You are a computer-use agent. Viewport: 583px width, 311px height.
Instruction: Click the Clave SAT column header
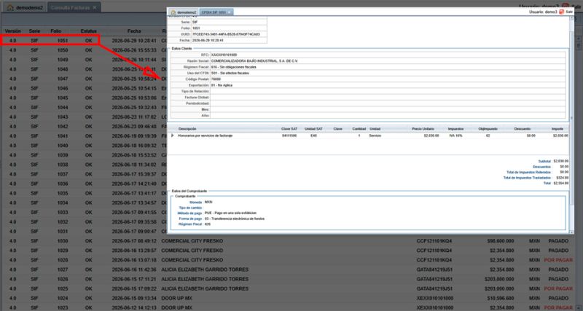tap(289, 129)
